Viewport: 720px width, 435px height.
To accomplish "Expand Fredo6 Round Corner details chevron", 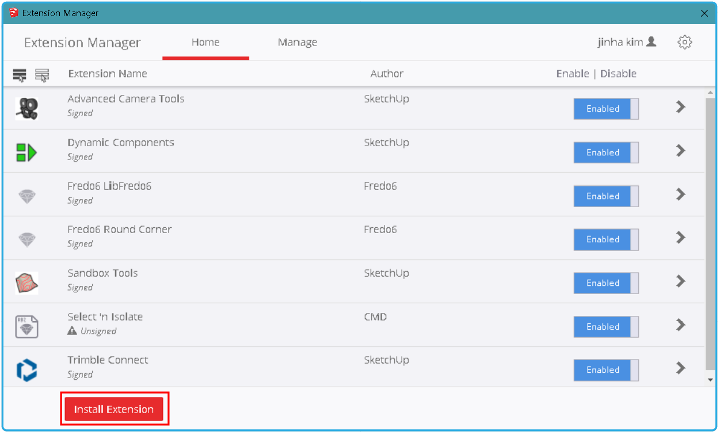I will [x=681, y=237].
